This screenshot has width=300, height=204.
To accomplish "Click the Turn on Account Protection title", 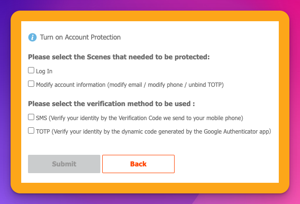I will coord(80,37).
